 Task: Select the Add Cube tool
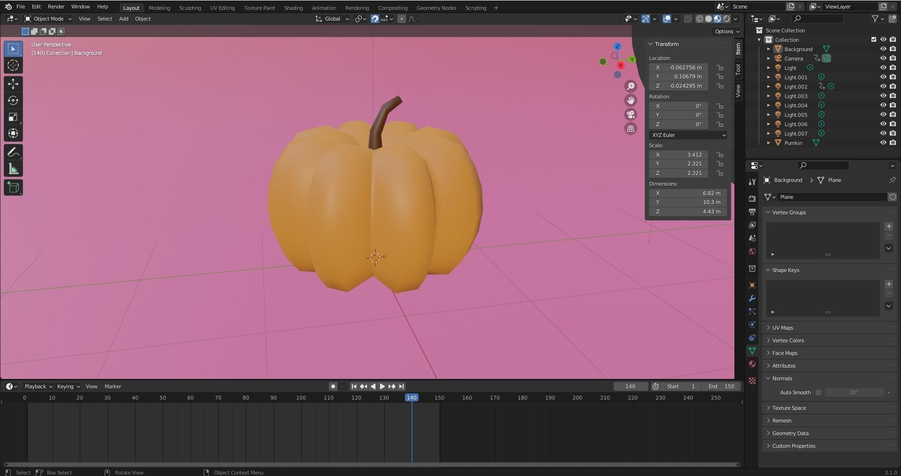[13, 188]
